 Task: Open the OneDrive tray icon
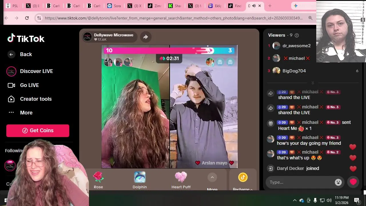coord(301,200)
